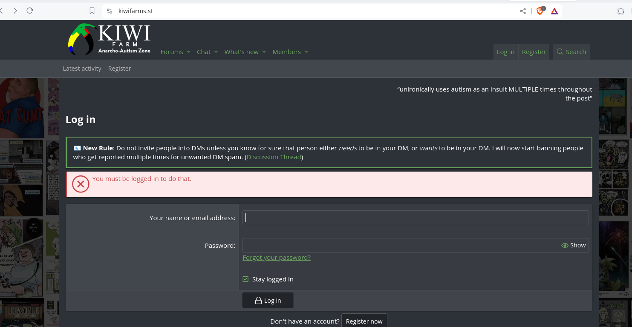
Task: Expand the Chat dropdown arrow
Action: tap(216, 52)
